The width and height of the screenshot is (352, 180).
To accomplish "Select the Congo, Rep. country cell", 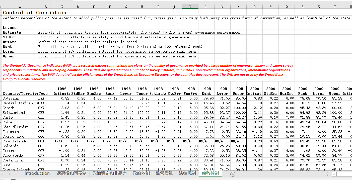I will (x=20, y=136).
